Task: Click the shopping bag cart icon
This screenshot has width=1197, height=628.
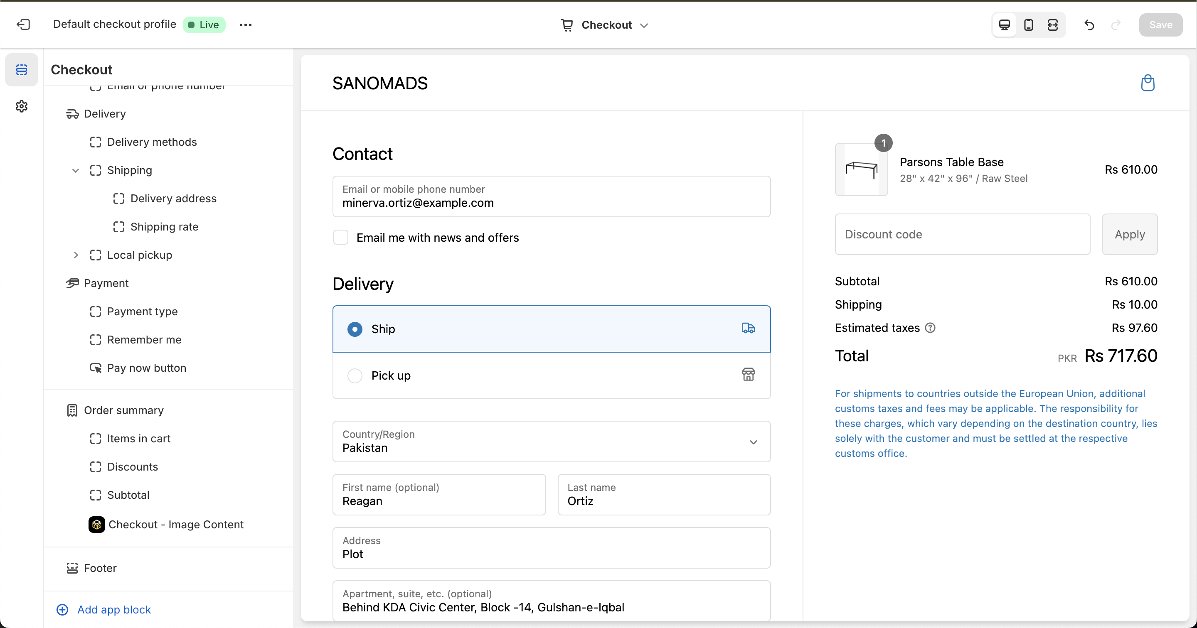Action: pyautogui.click(x=1147, y=83)
